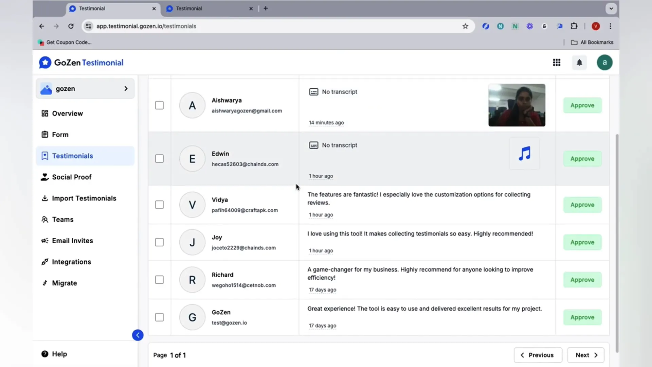
Task: Open Import Testimonials section
Action: [x=85, y=198]
